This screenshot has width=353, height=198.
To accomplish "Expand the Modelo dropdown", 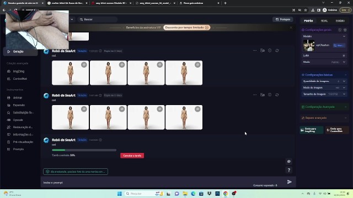I will pyautogui.click(x=344, y=36).
